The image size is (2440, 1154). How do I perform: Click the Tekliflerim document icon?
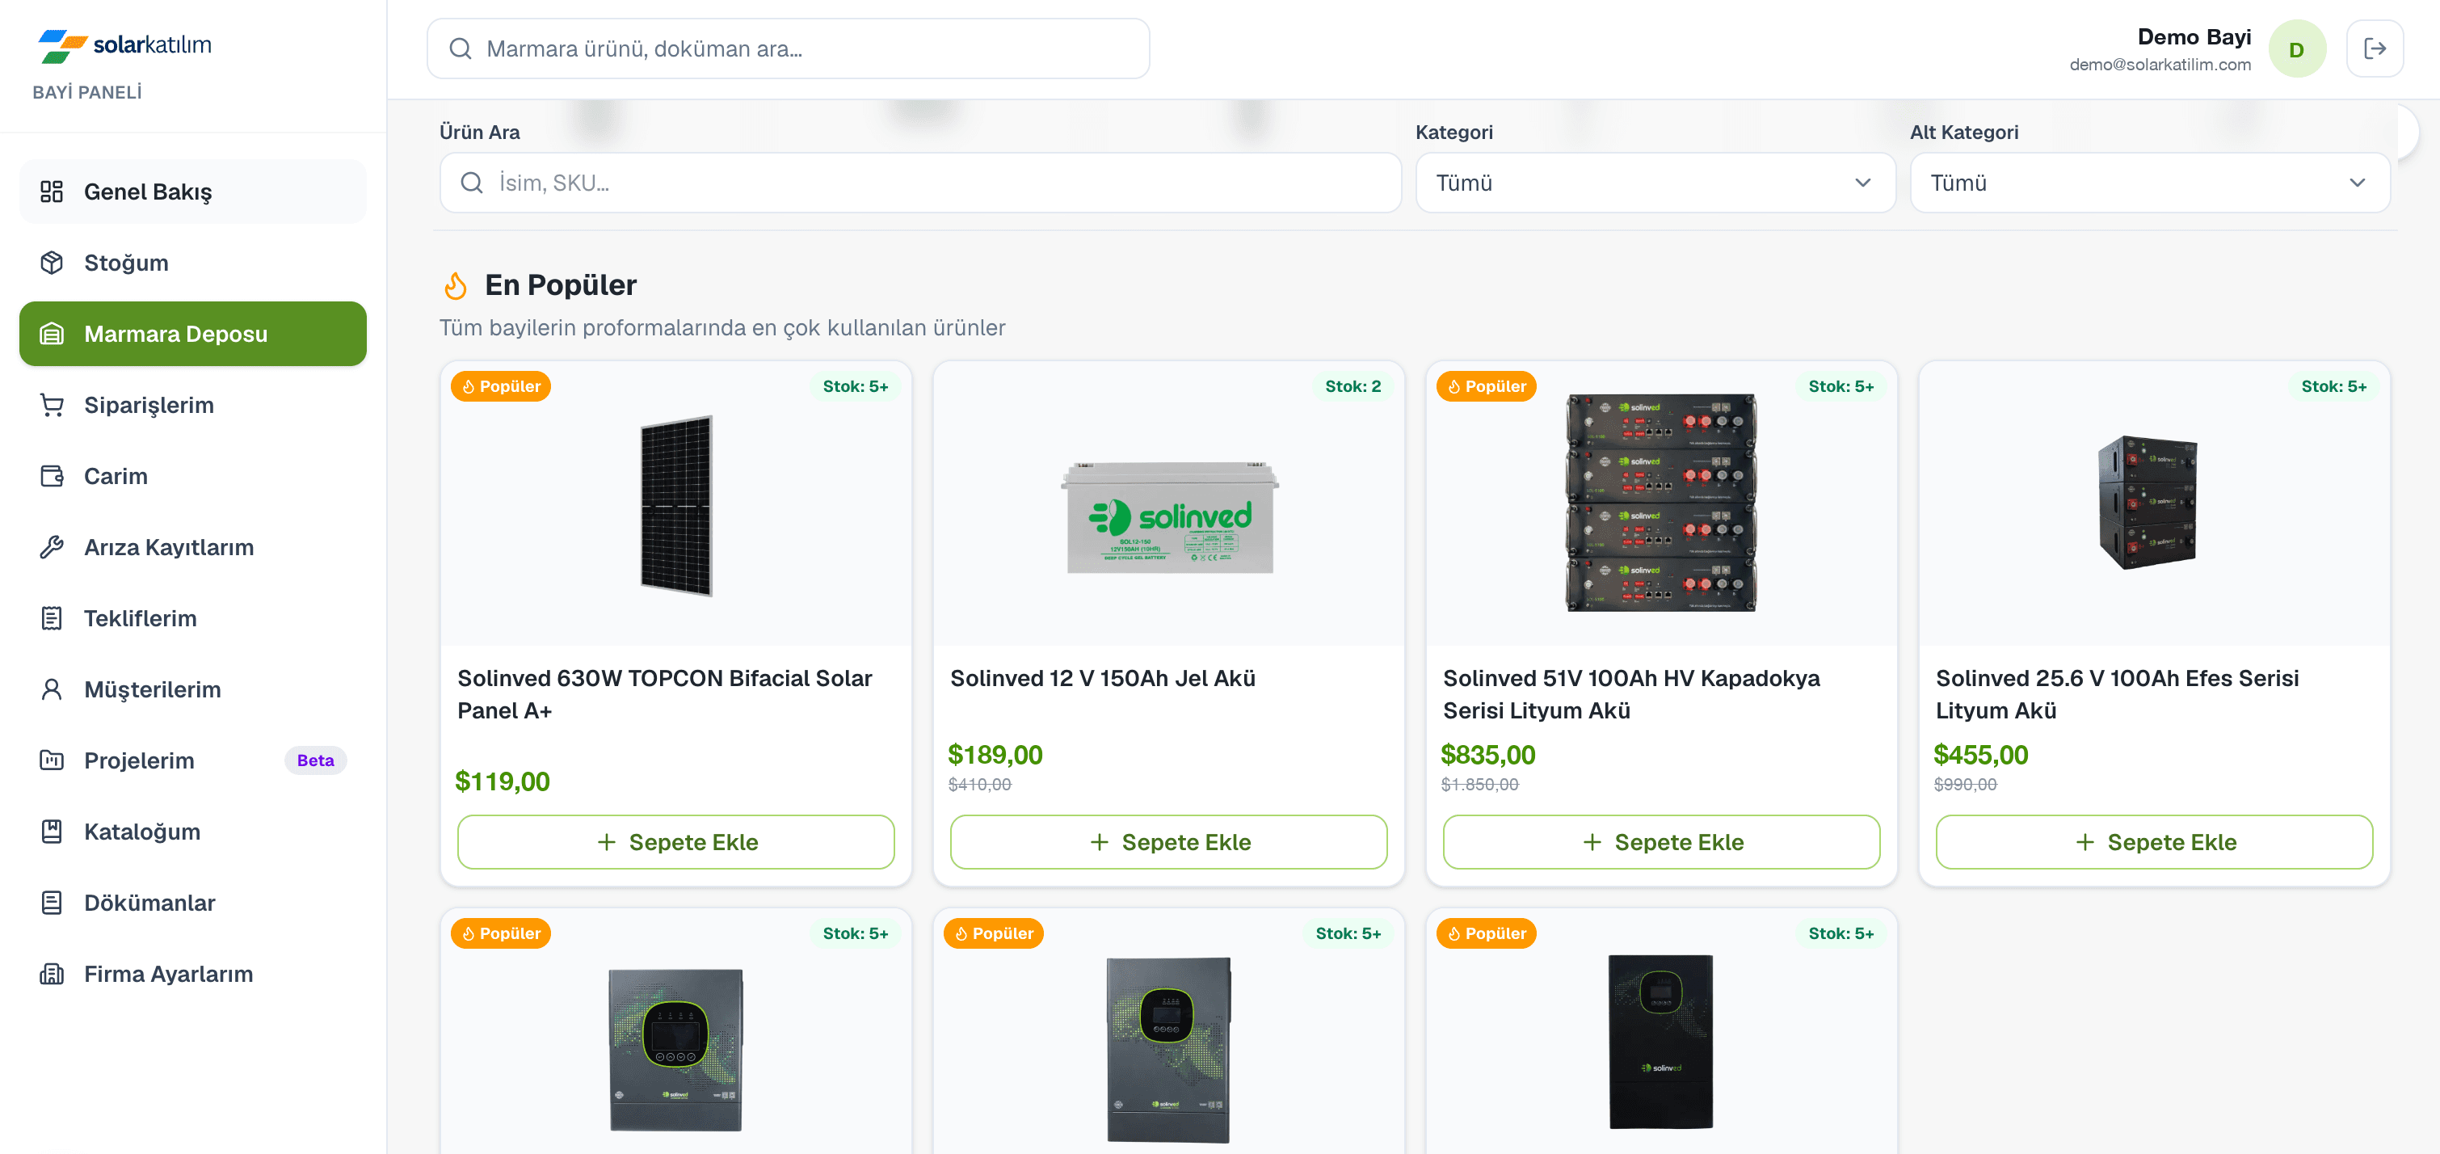(x=51, y=617)
